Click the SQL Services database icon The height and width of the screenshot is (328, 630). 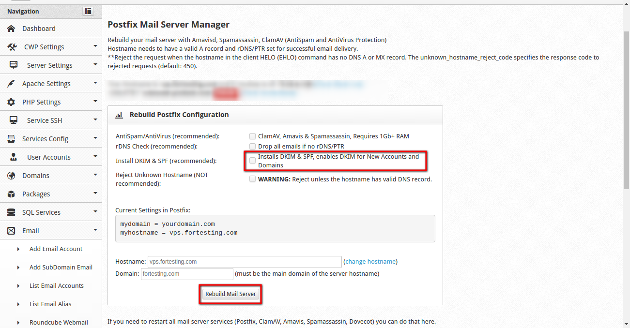[x=11, y=212]
